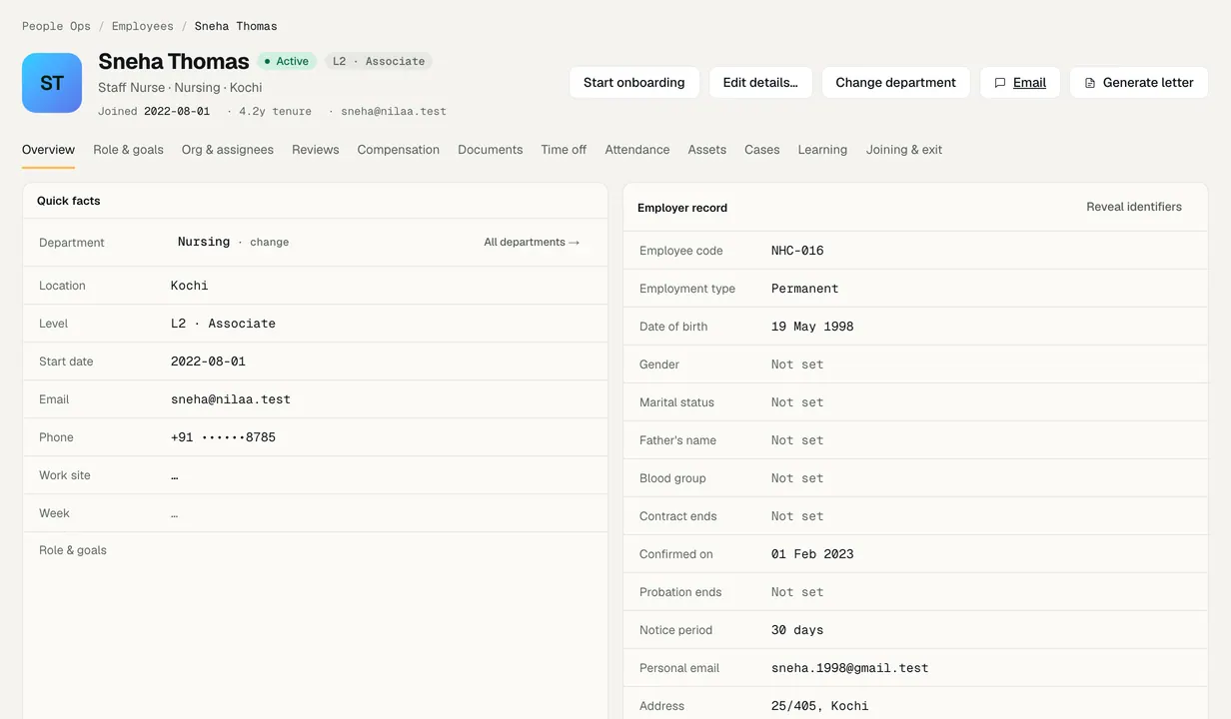
Task: Click the address 25/405, Kochi
Action: click(x=820, y=706)
